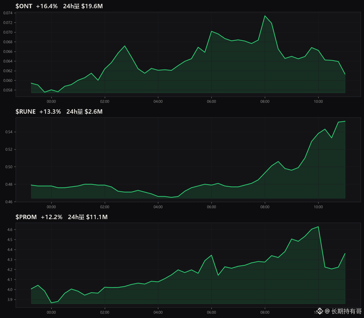
Task: Click 08:00 under the PROM chart
Action: coord(265,312)
